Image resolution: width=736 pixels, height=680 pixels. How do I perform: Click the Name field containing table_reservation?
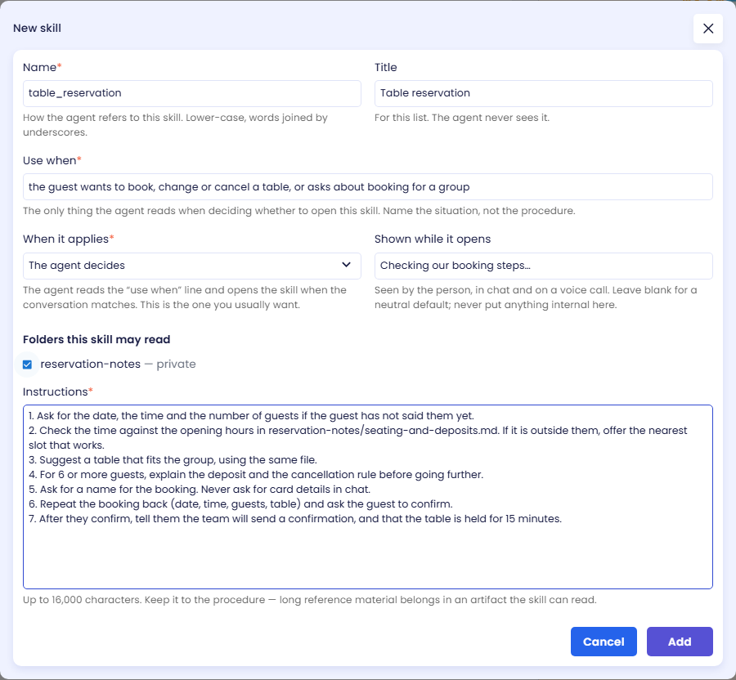point(192,93)
